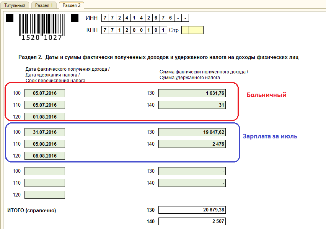Click the date field showing 01.08.2016
The height and width of the screenshot is (229, 326).
(x=44, y=117)
